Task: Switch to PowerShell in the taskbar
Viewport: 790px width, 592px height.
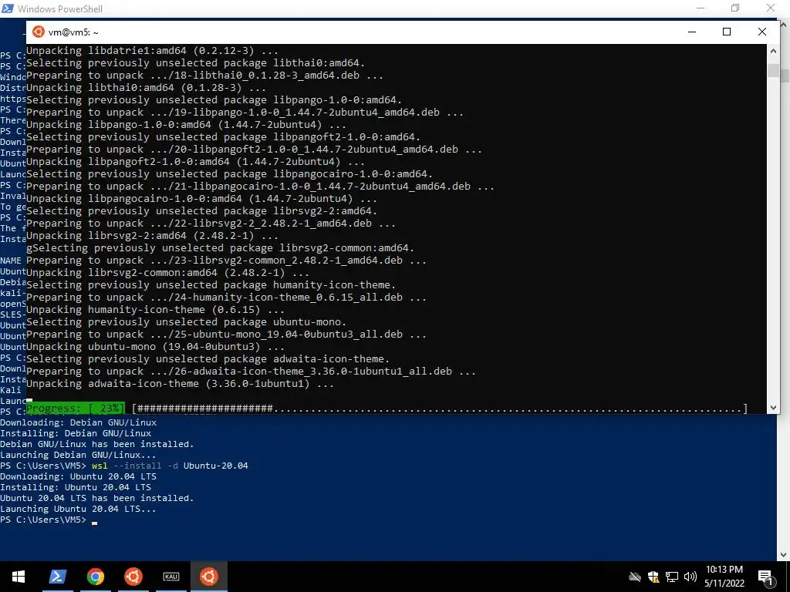Action: tap(57, 577)
